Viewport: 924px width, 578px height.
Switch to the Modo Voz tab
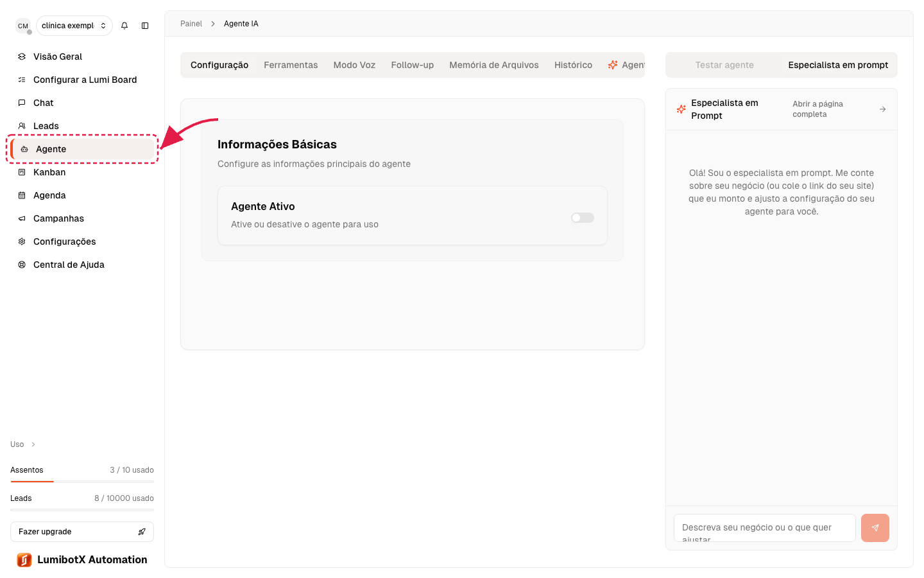click(354, 65)
